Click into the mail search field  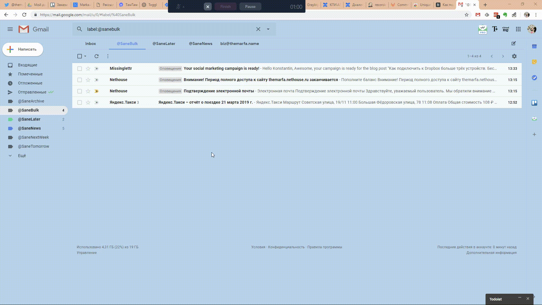(x=169, y=29)
